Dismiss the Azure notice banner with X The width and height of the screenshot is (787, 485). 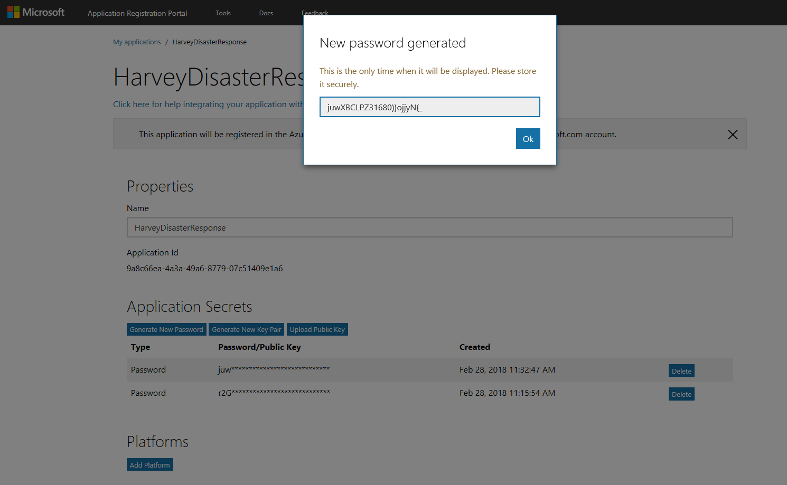[733, 135]
